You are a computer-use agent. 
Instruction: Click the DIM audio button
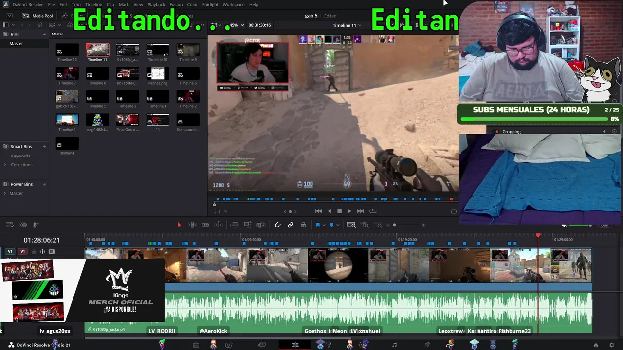tap(605, 225)
